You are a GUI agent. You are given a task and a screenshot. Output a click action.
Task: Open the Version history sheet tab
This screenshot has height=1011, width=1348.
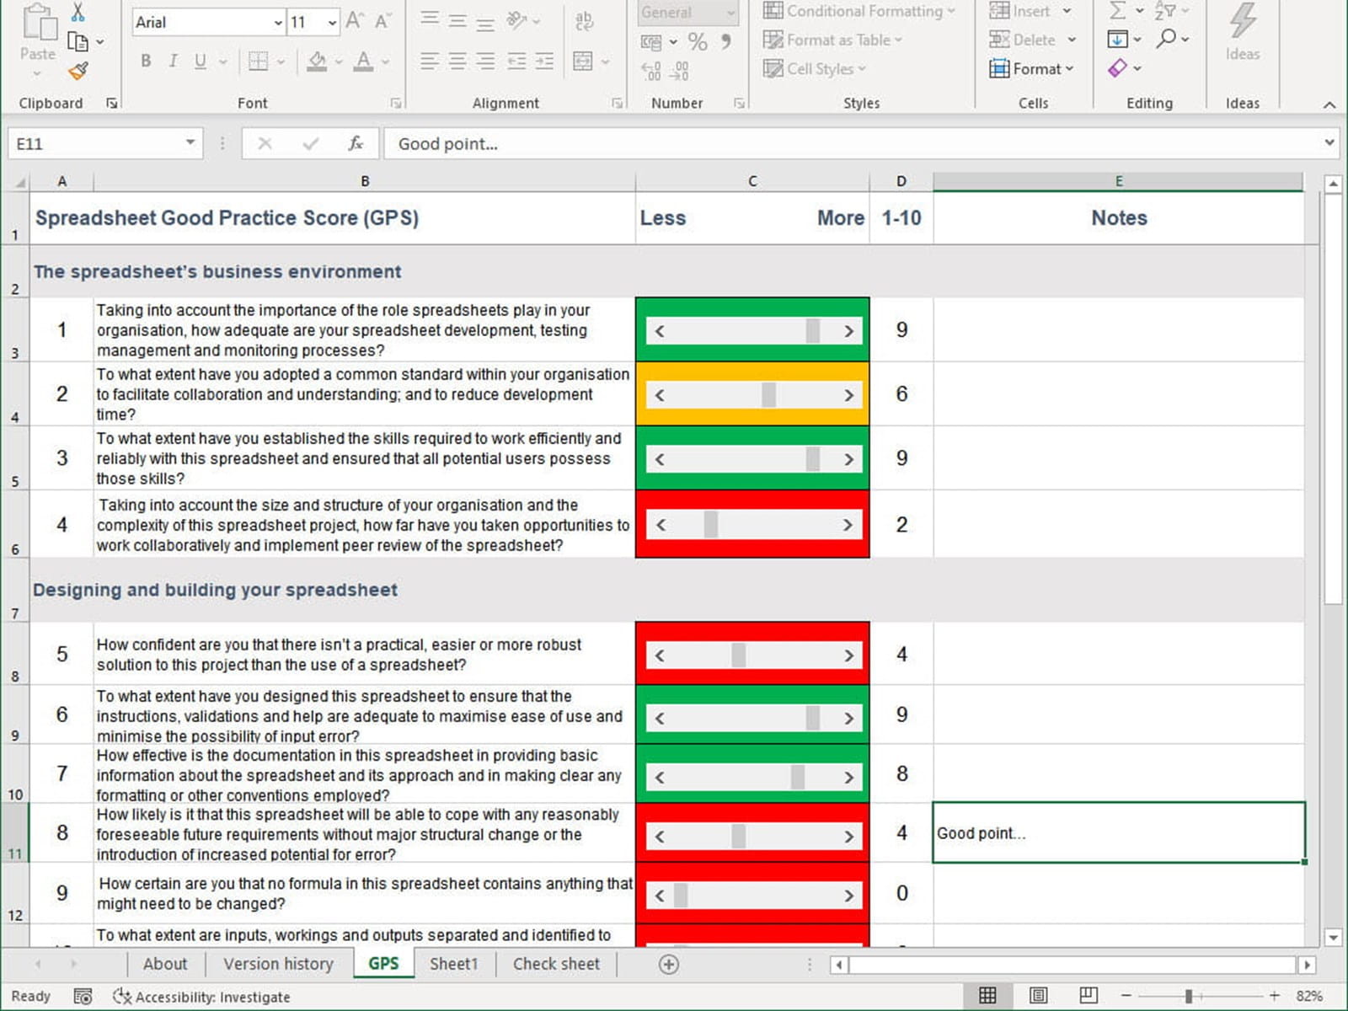pos(278,964)
